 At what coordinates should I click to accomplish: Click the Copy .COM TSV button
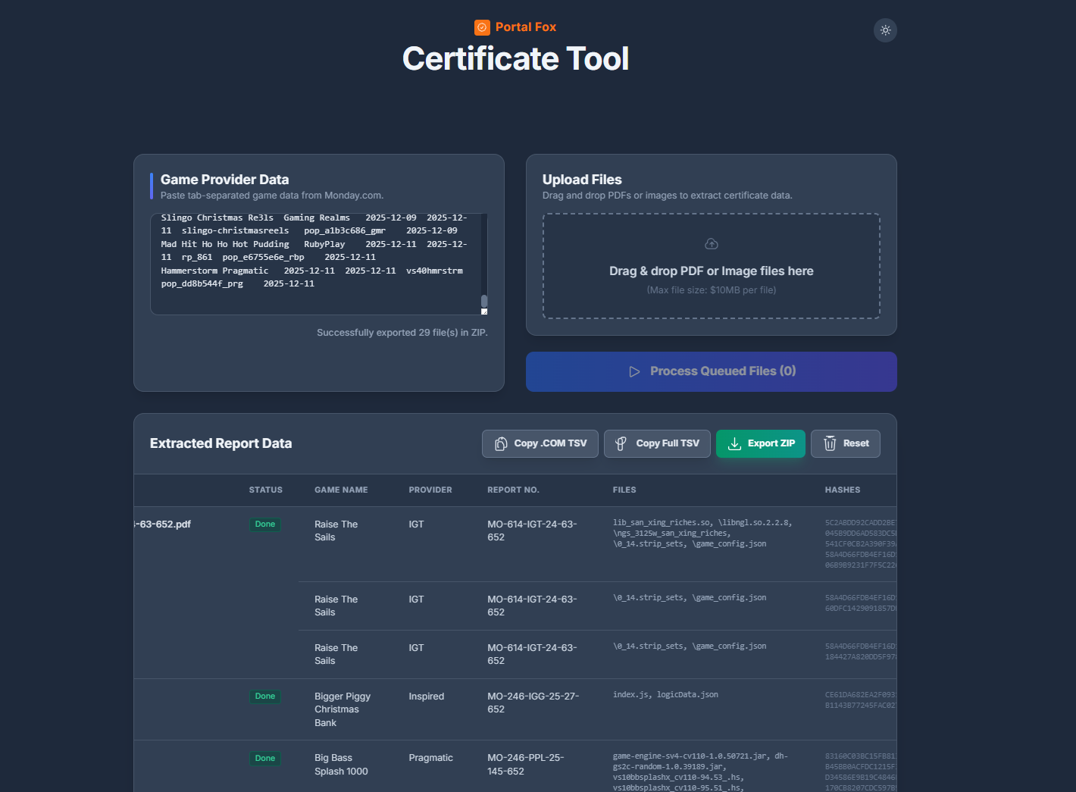tap(540, 444)
